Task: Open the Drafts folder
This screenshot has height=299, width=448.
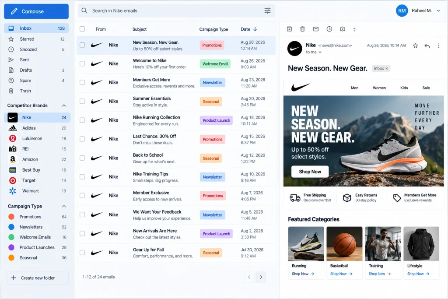Action: [37, 70]
